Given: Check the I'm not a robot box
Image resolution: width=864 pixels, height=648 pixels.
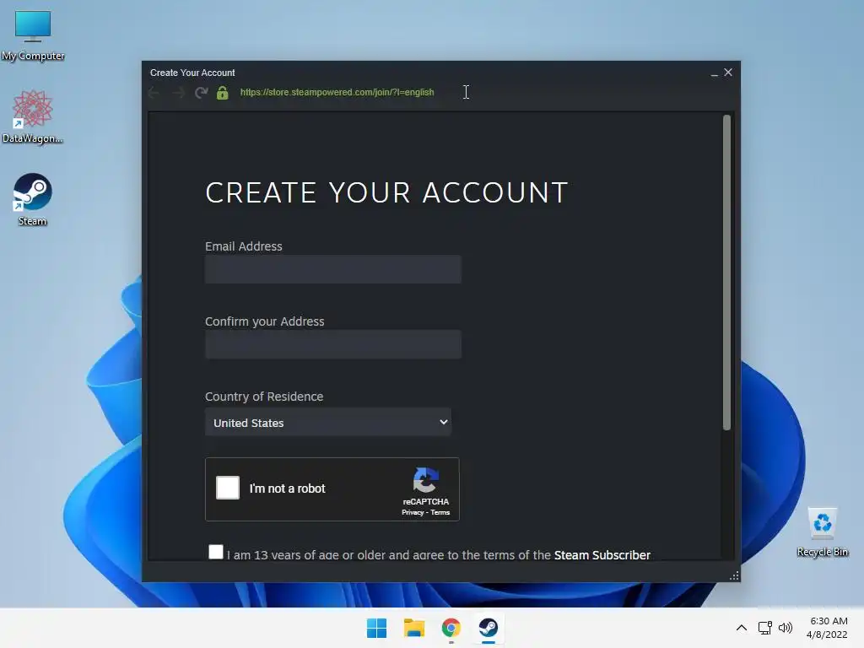Looking at the screenshot, I should click(x=228, y=488).
